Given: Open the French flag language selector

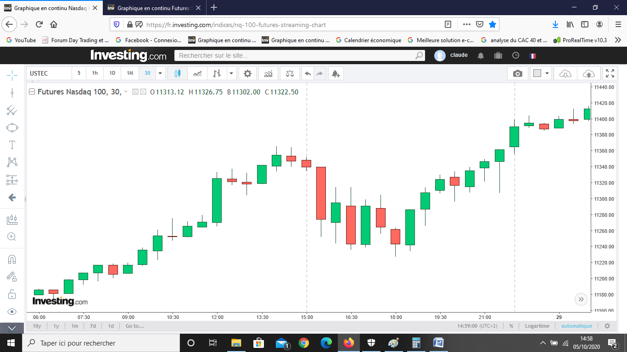Looking at the screenshot, I should (x=532, y=56).
